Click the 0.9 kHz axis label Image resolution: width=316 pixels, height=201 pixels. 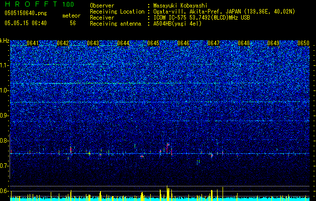(x=5, y=116)
